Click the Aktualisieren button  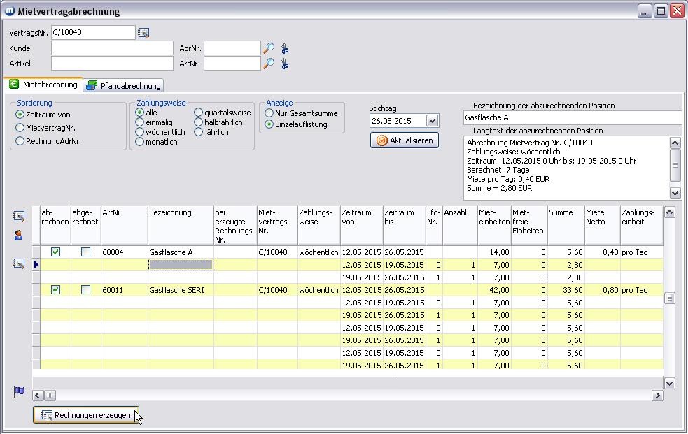(405, 140)
